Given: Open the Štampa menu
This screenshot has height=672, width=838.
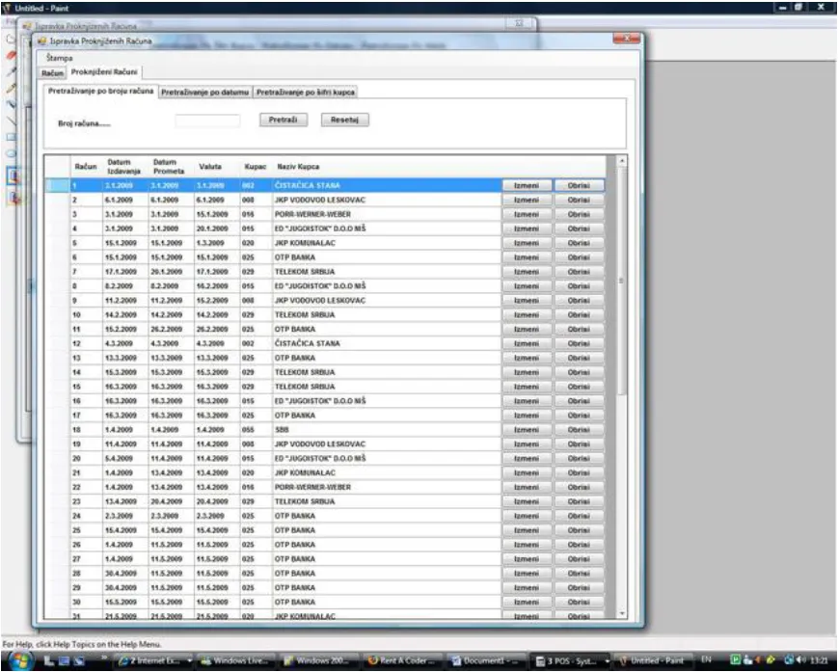Looking at the screenshot, I should (x=60, y=58).
